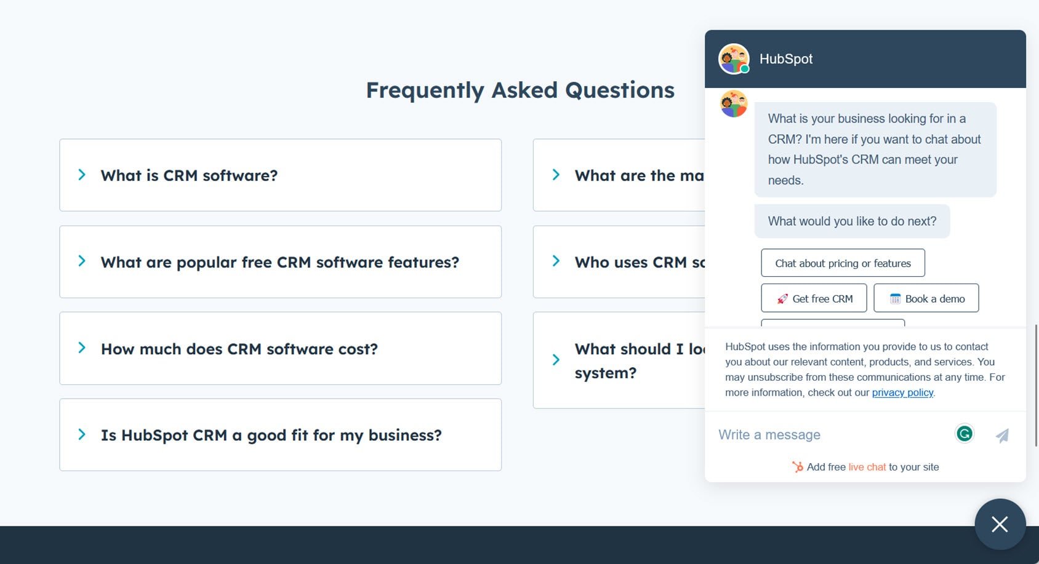Choose the 'Book a demo' chat option
This screenshot has height=564, width=1039.
point(926,298)
